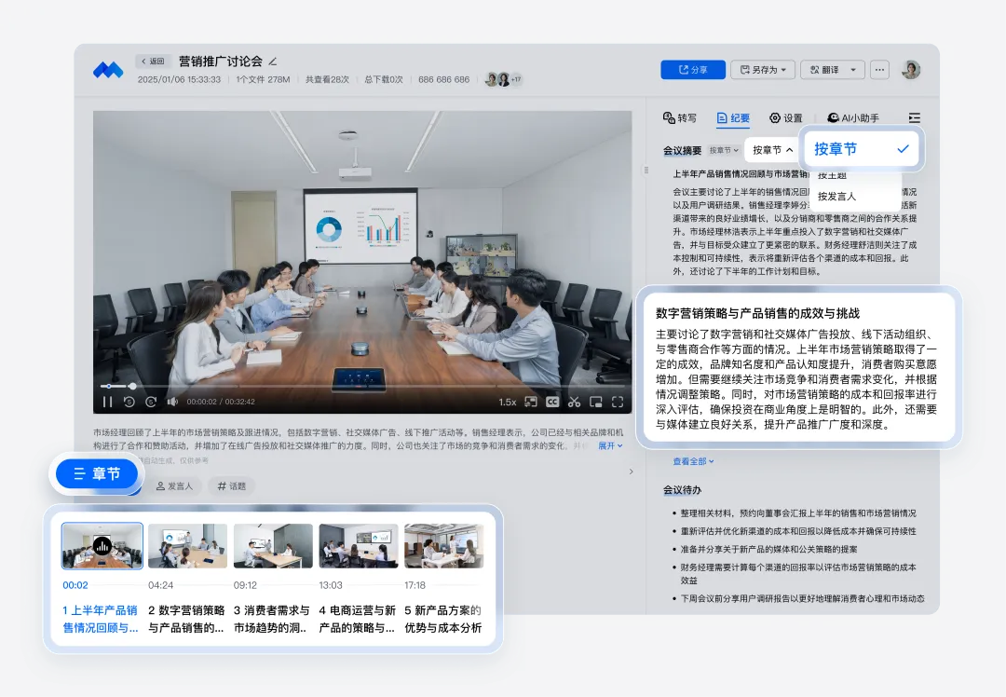Open the more options ellipsis menu
Viewport: 1006px width, 697px height.
pyautogui.click(x=880, y=70)
